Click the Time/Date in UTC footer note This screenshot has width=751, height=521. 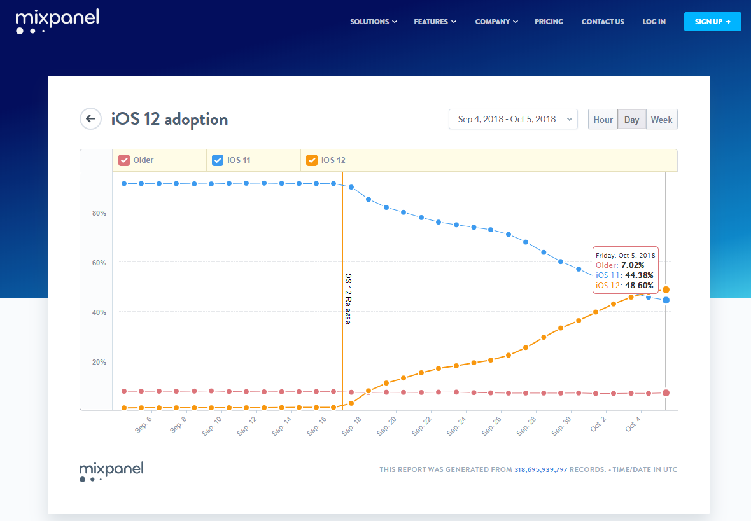pyautogui.click(x=645, y=469)
